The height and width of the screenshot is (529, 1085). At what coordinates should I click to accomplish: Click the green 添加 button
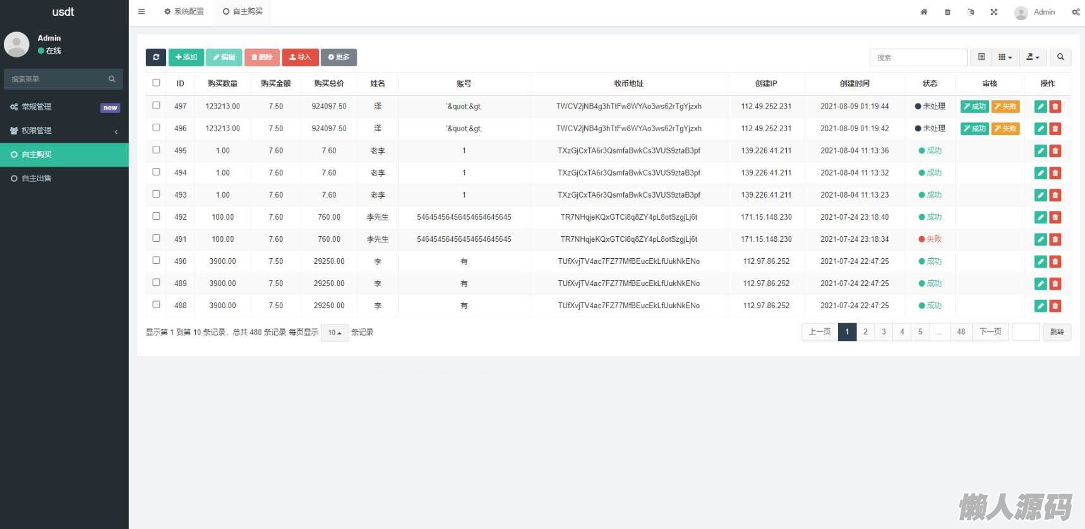(186, 57)
